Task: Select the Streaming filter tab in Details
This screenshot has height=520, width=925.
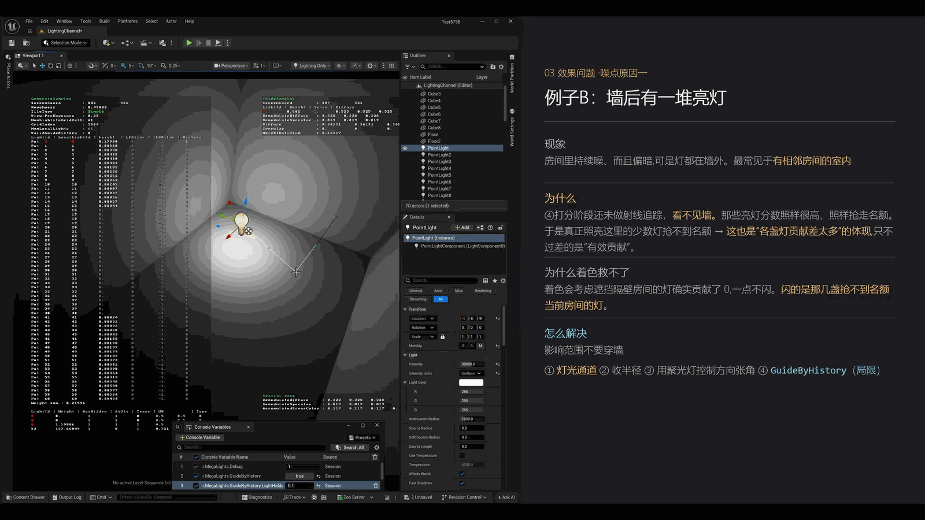Action: click(x=417, y=299)
